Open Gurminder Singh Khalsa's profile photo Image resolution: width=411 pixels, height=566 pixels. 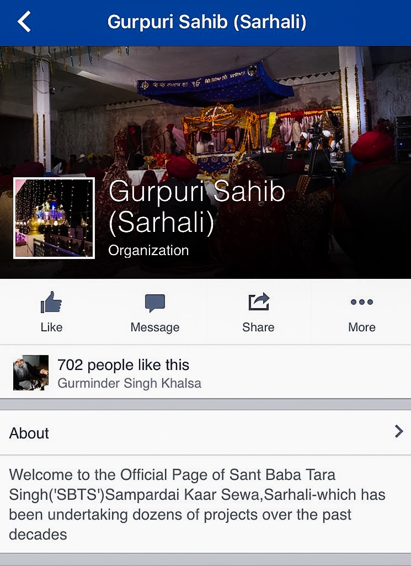tap(31, 373)
